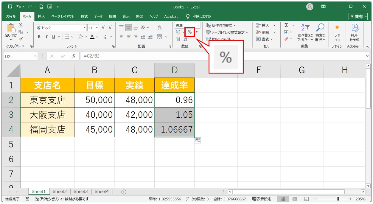Increase font size with the larger A icon
This screenshot has height=204, width=373.
(103, 28)
